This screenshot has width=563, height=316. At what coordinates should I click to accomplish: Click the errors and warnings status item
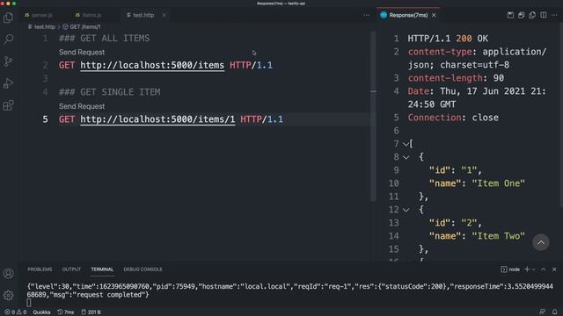tap(16, 312)
